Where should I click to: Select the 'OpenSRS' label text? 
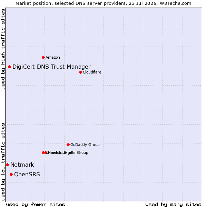click(x=27, y=174)
